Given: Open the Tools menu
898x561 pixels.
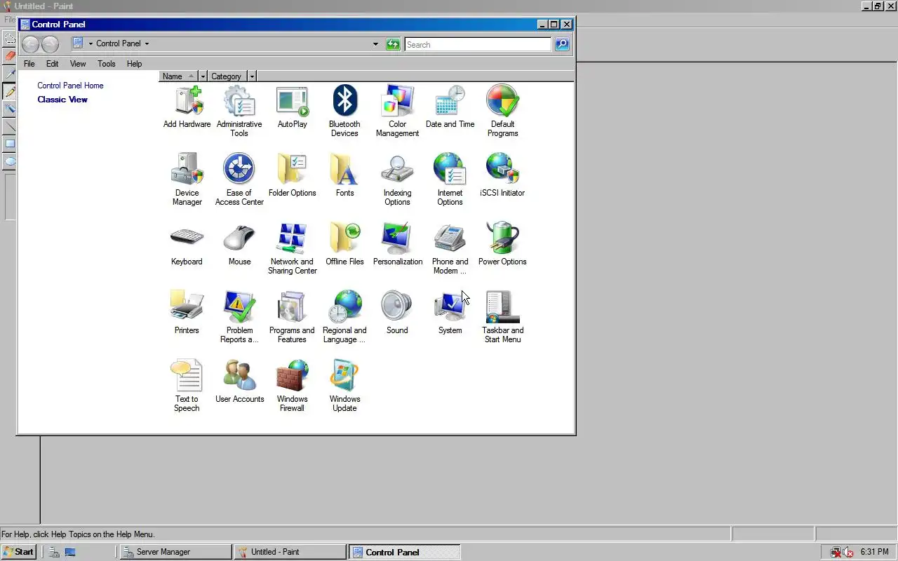Looking at the screenshot, I should (107, 64).
